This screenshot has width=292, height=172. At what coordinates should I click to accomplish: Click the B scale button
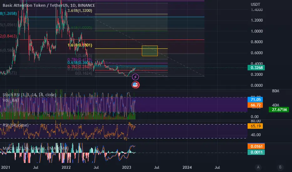click(x=280, y=167)
